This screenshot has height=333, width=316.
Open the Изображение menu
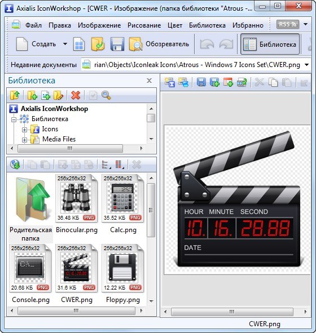pyautogui.click(x=99, y=25)
